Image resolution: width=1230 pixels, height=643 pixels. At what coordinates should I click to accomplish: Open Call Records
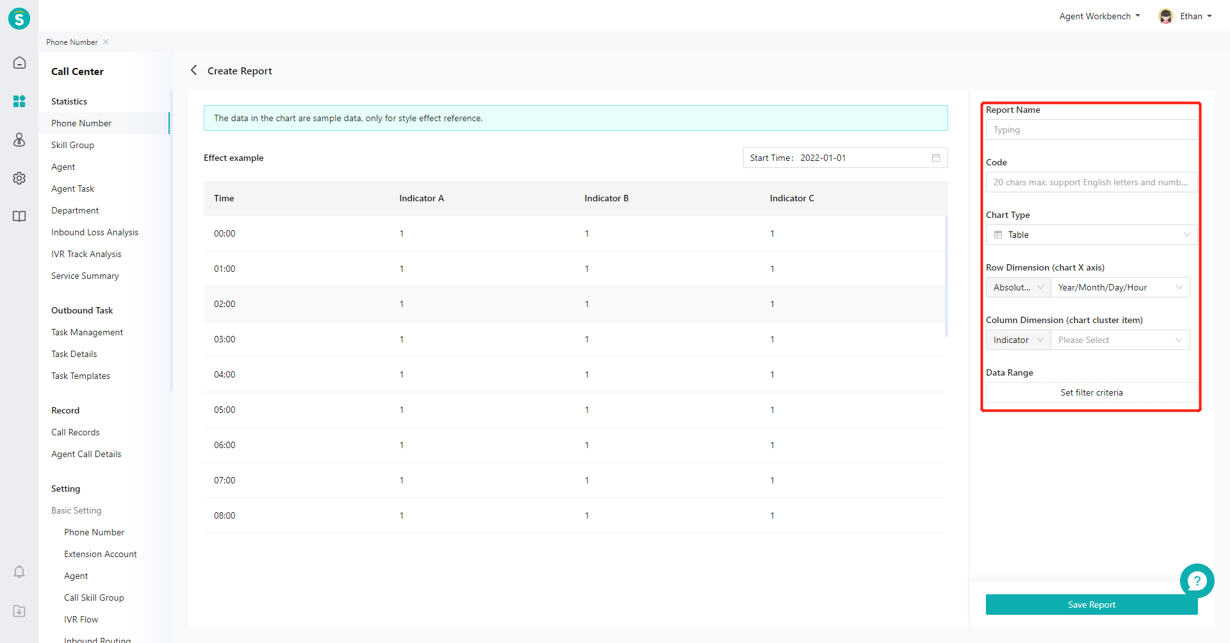point(76,432)
